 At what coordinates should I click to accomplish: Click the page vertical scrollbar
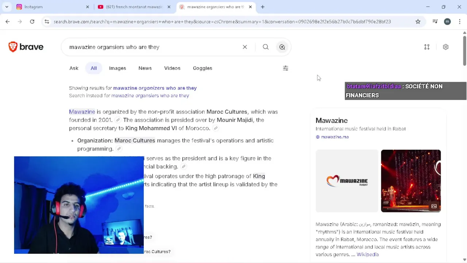tap(464, 51)
